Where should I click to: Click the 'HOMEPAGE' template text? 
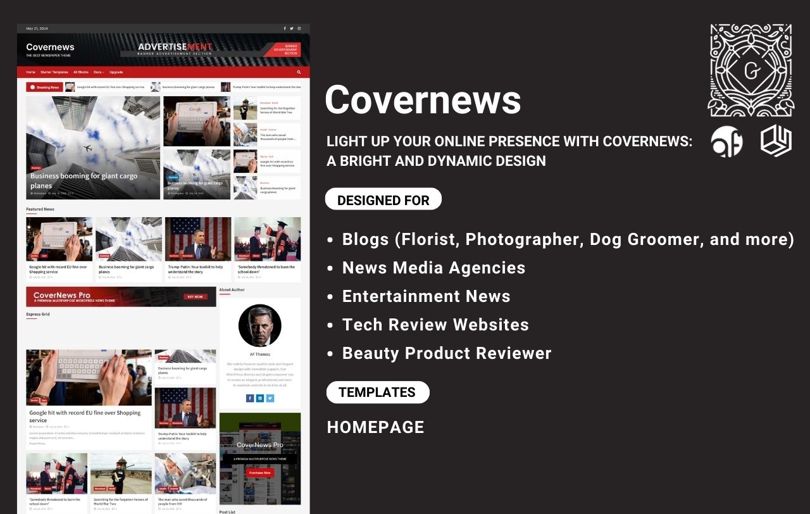click(376, 427)
